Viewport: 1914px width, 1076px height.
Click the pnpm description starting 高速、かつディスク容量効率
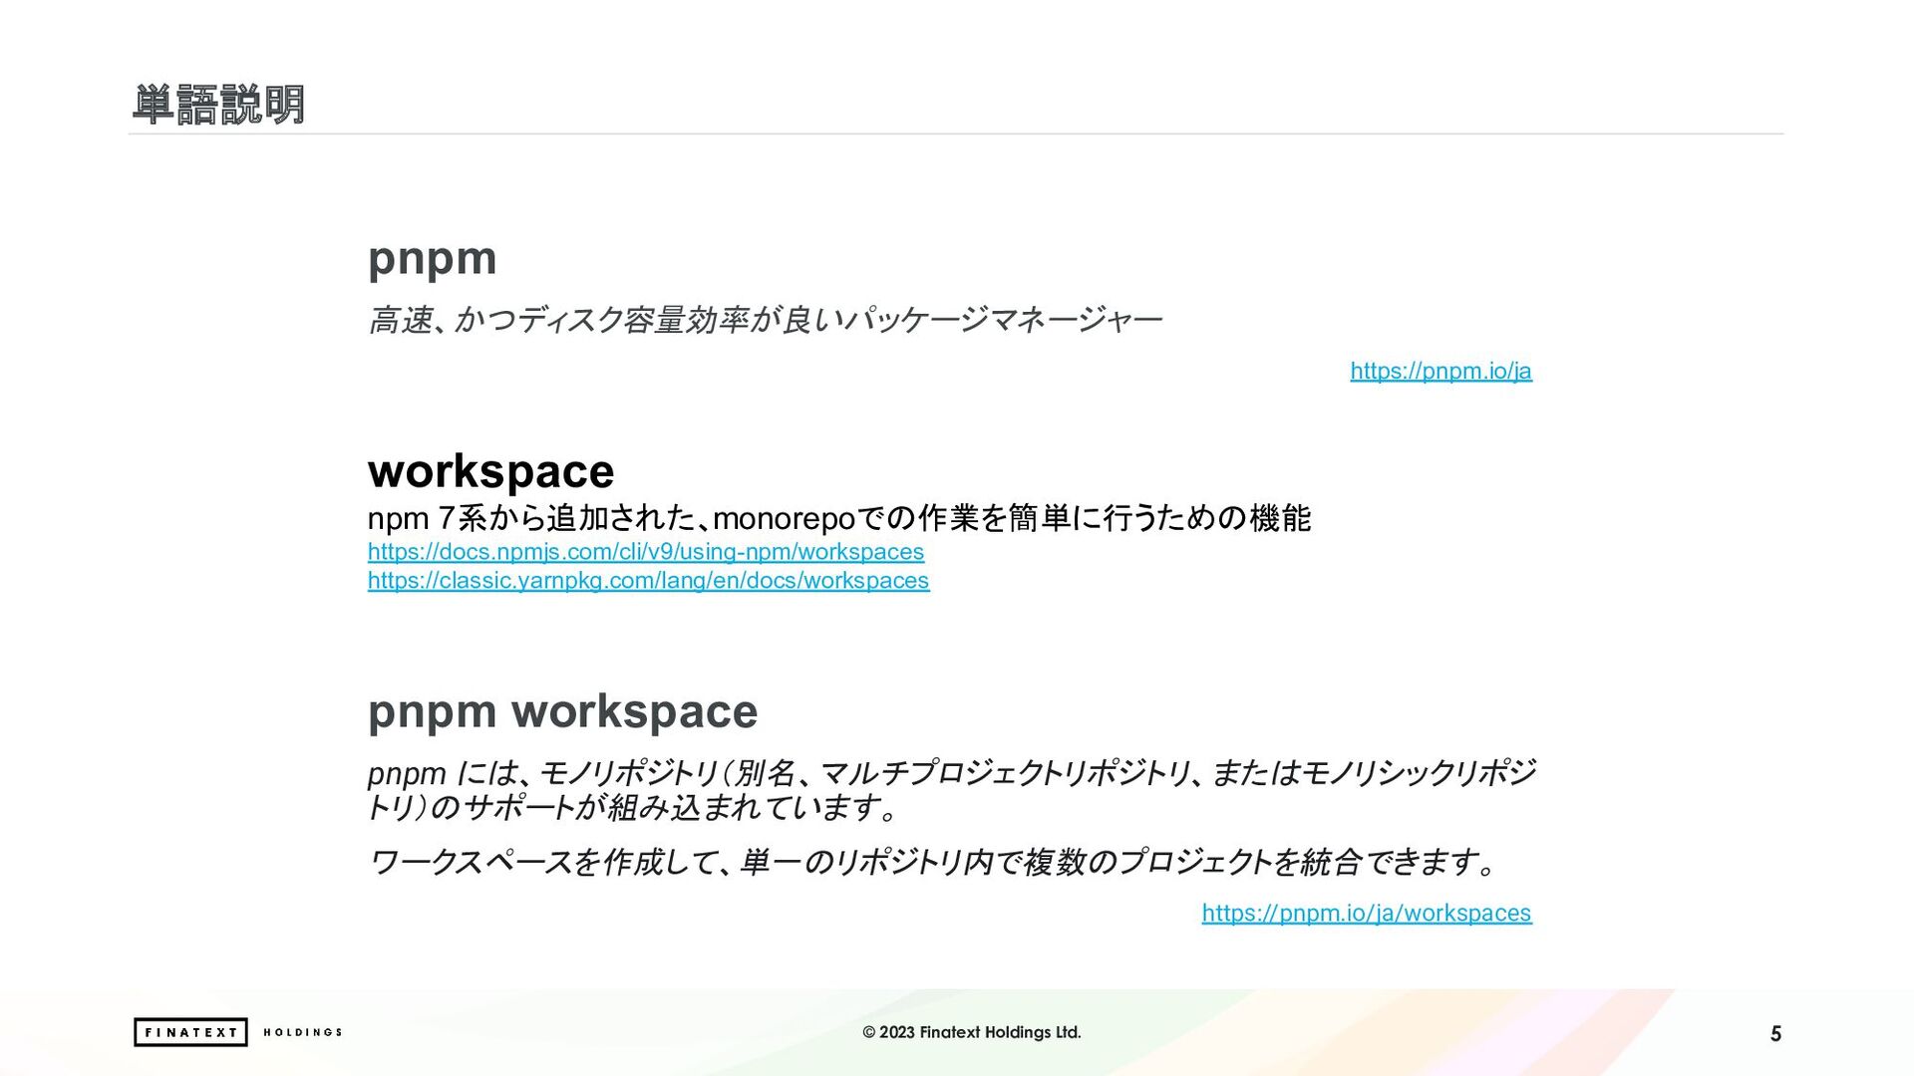pyautogui.click(x=765, y=320)
